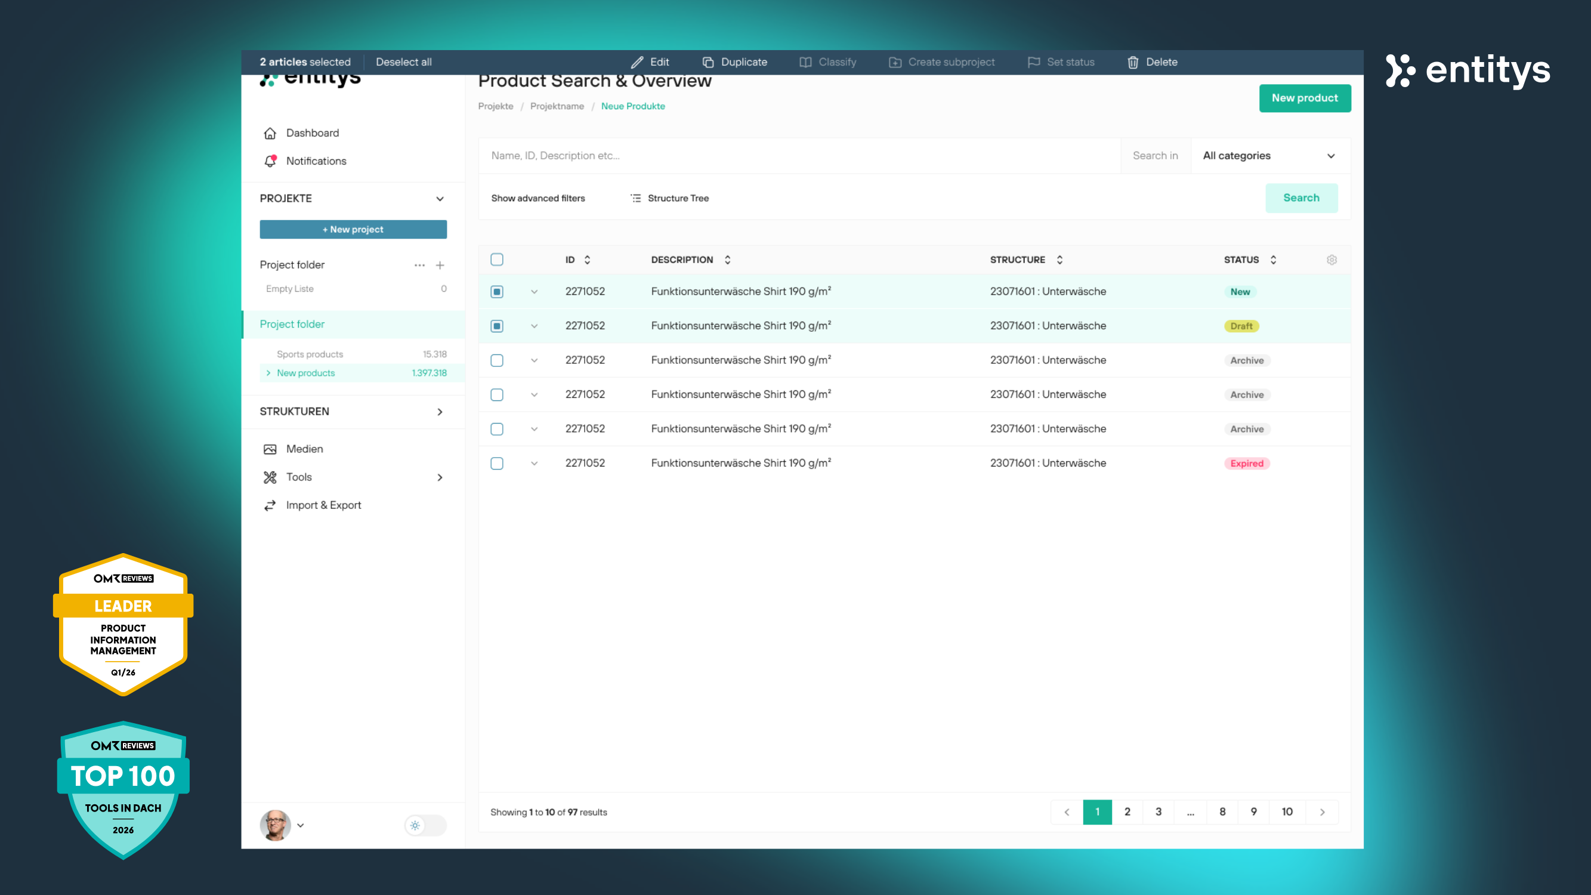Viewport: 1591px width, 895px height.
Task: Open the three-dots menu for Project folder
Action: click(x=419, y=265)
